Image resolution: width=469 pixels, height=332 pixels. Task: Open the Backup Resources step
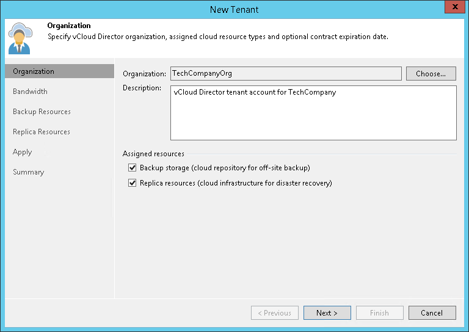42,112
